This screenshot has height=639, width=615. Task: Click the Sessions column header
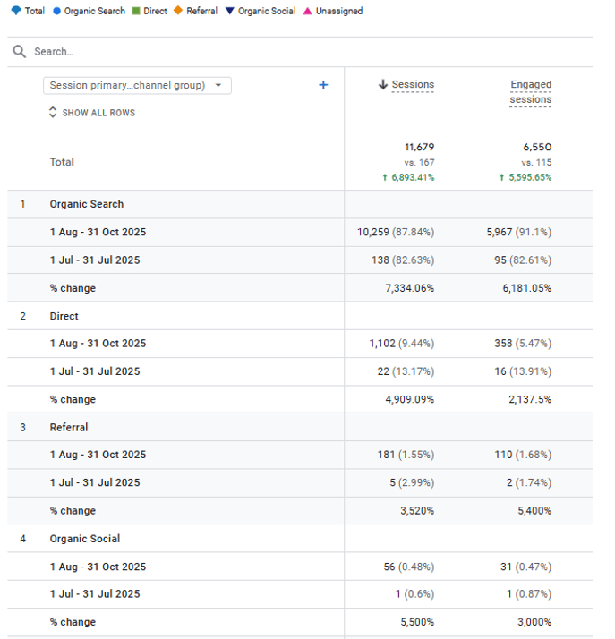point(413,84)
